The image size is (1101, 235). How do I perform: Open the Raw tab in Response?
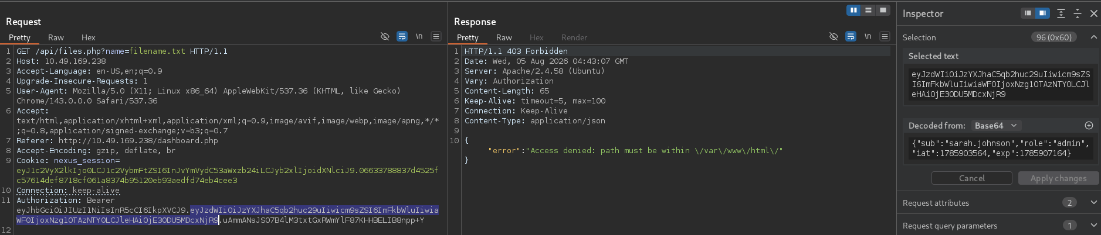(504, 37)
